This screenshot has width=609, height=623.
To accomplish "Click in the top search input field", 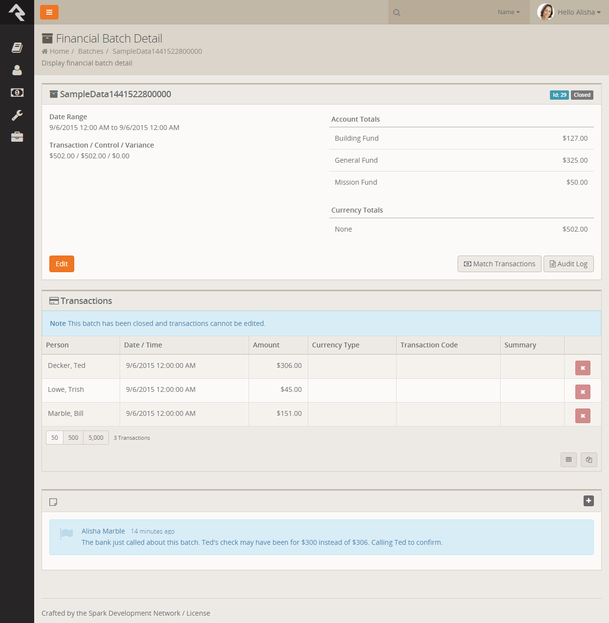I will 447,12.
